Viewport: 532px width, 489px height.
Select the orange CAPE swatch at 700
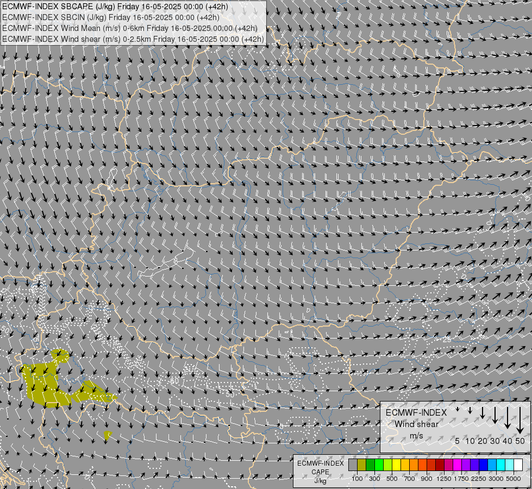[414, 465]
